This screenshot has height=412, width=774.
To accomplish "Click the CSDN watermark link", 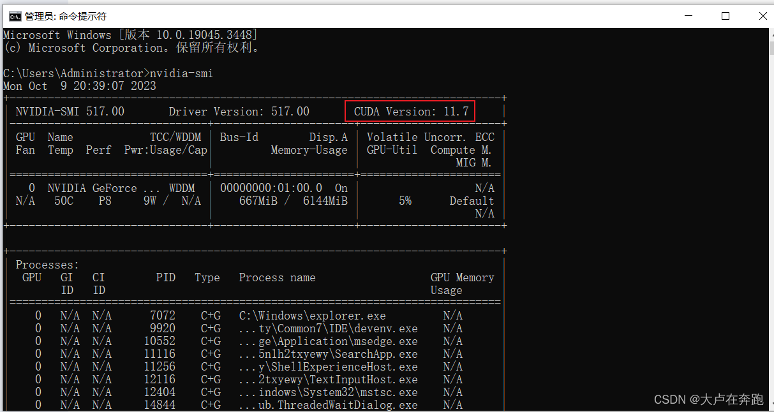I will pos(669,399).
